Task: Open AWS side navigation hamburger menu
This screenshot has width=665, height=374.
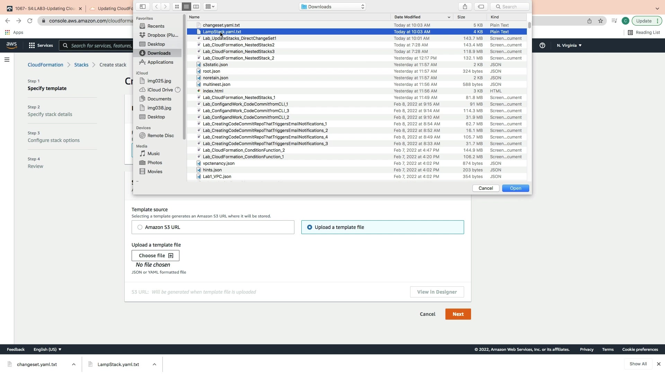Action: point(7,60)
